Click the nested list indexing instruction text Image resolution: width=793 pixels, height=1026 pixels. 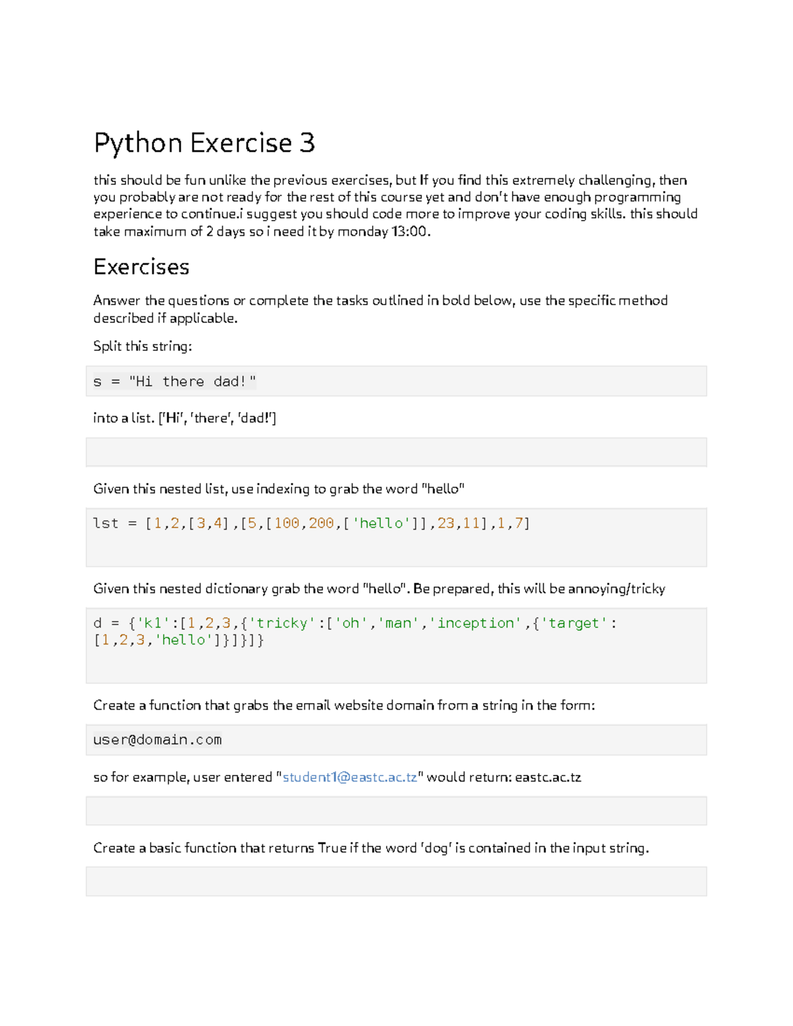point(279,489)
